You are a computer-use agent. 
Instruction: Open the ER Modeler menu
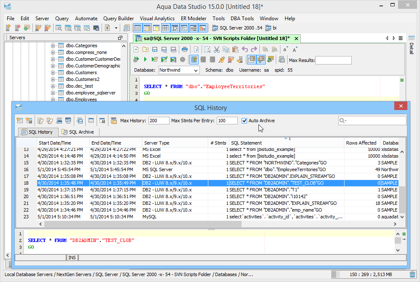pos(194,19)
